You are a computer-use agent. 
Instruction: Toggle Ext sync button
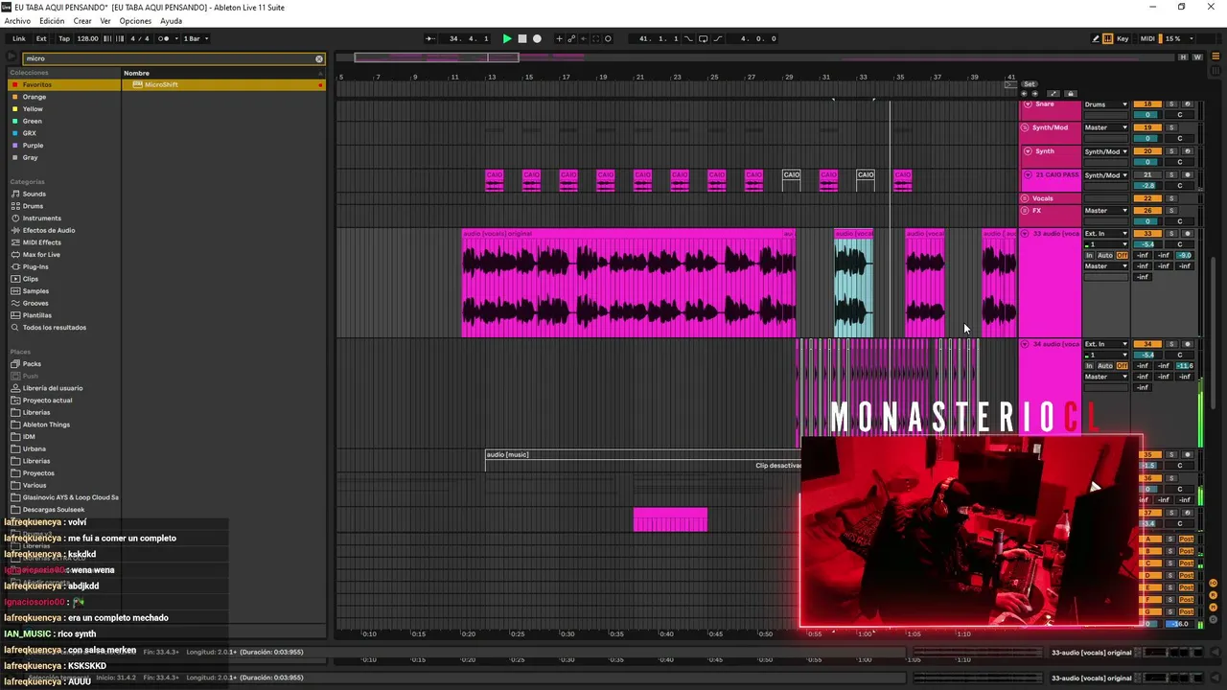41,38
